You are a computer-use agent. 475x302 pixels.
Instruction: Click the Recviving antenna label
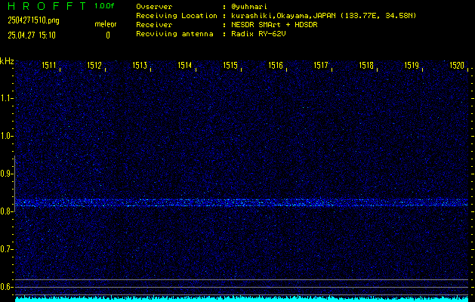point(174,34)
